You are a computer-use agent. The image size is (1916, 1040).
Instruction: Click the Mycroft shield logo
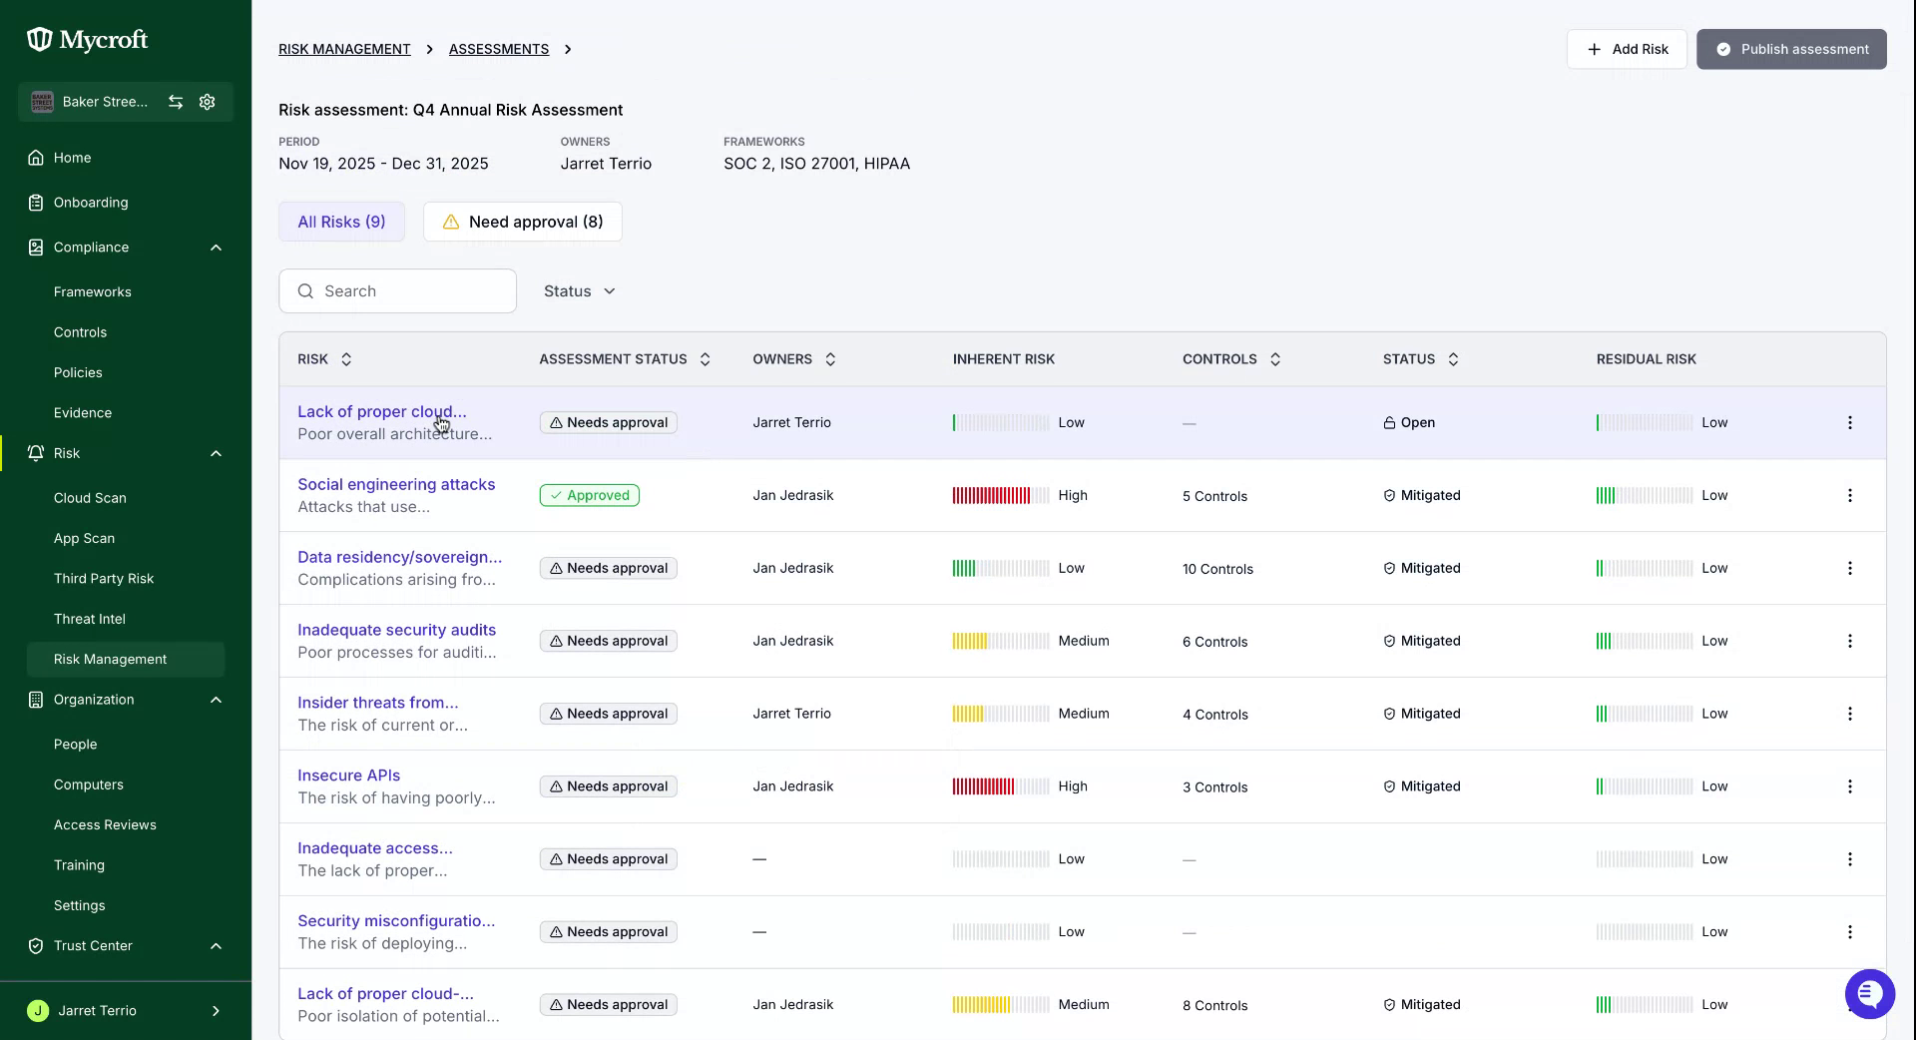pyautogui.click(x=39, y=40)
